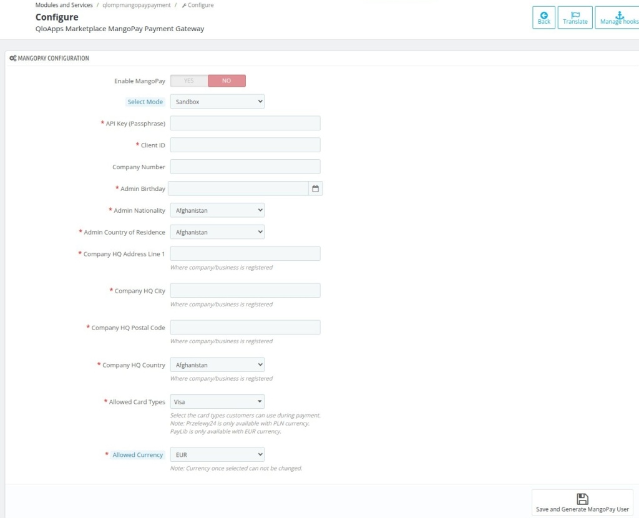Click inside the Client ID field

(x=245, y=145)
